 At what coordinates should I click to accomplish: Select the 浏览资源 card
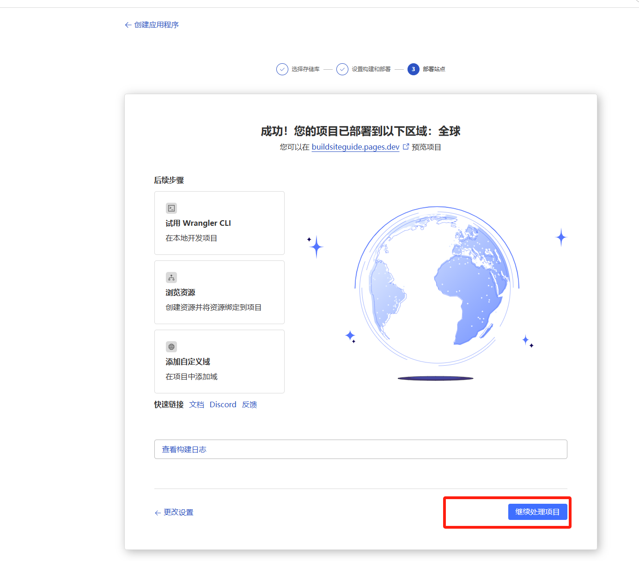(x=219, y=292)
